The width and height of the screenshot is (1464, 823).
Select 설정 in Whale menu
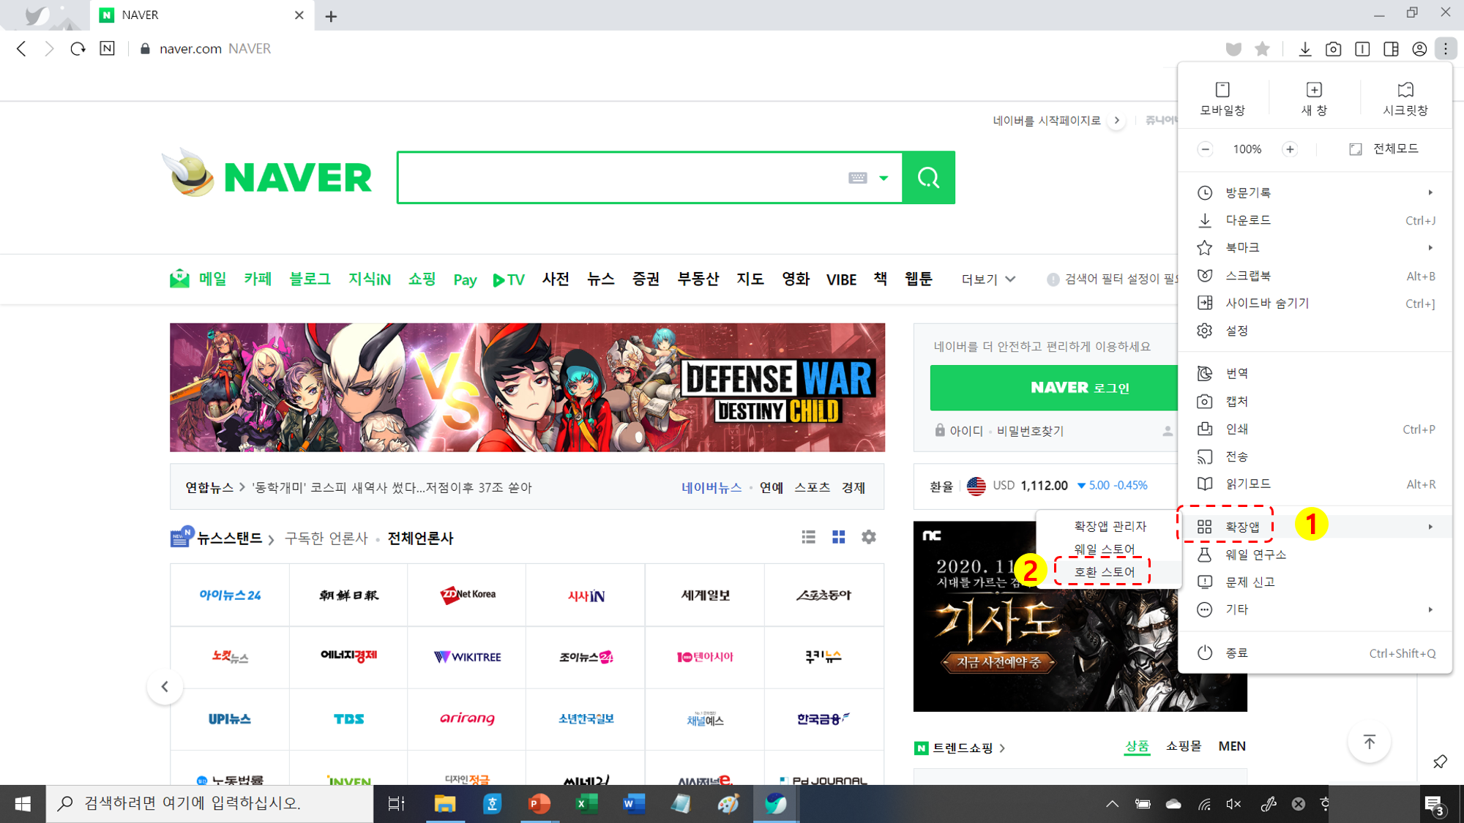point(1237,331)
